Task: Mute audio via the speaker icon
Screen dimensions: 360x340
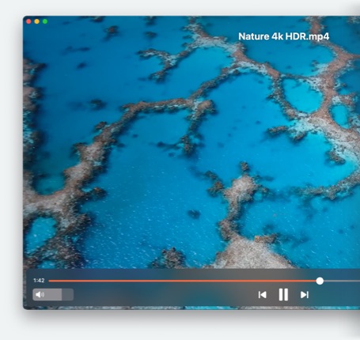Action: [40, 294]
